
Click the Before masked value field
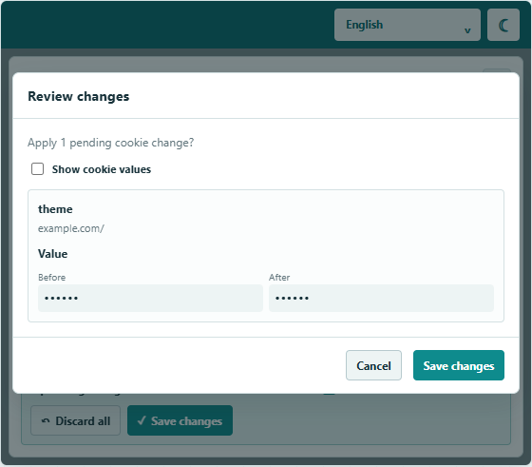click(150, 299)
